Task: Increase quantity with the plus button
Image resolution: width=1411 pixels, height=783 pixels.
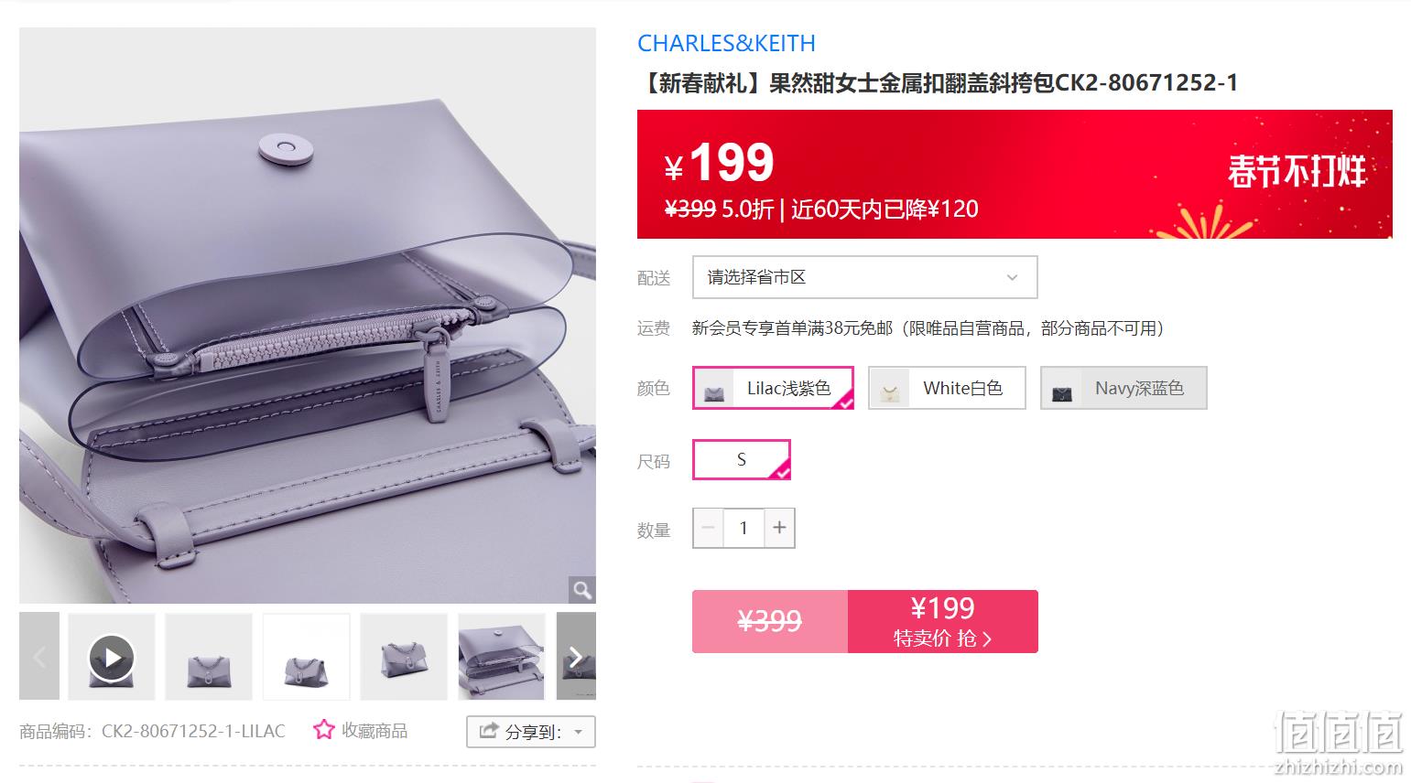Action: tap(779, 528)
